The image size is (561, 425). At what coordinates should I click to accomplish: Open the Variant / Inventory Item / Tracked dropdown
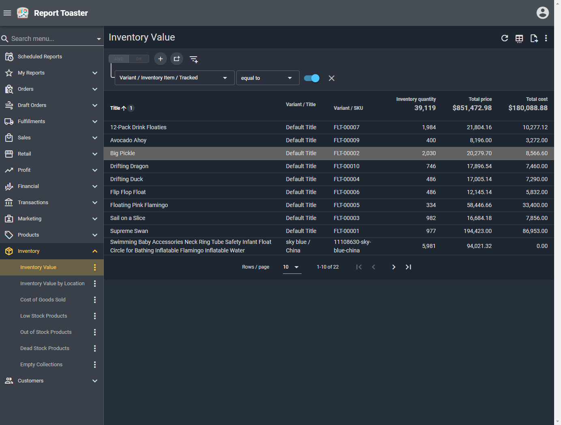tap(174, 78)
